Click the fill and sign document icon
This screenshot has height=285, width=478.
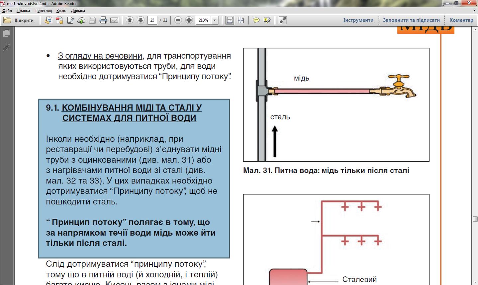click(70, 20)
